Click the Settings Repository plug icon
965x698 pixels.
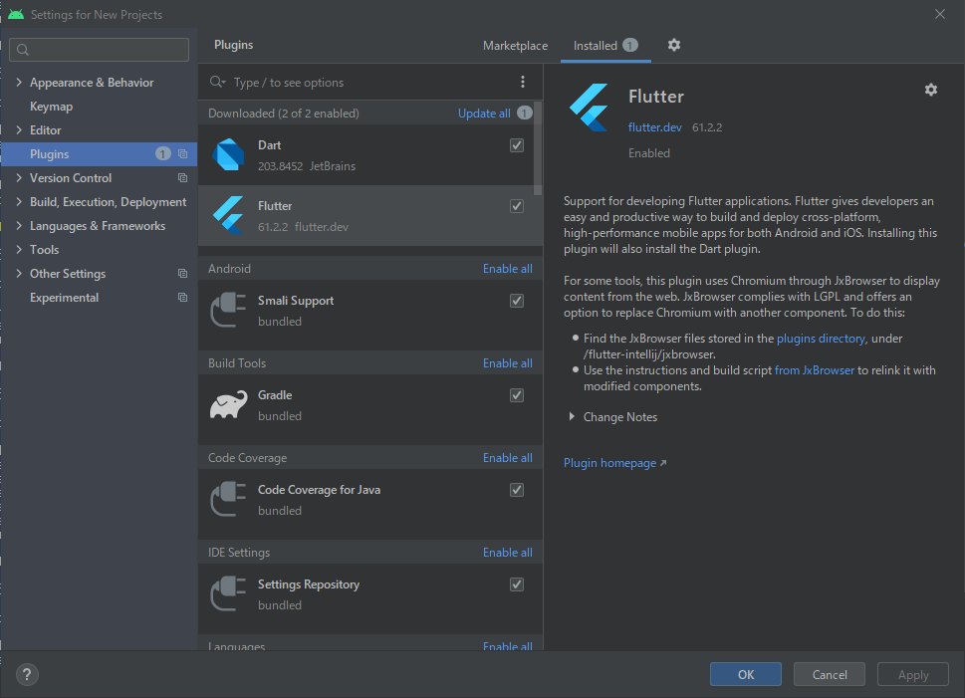click(228, 594)
